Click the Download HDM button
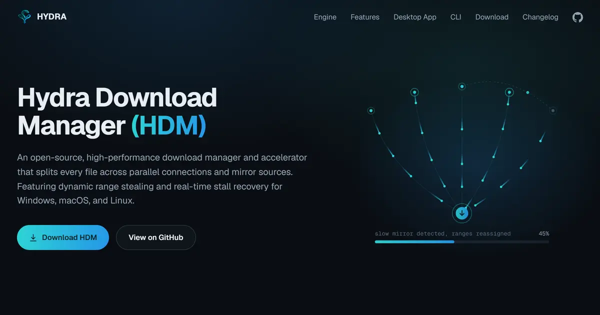 click(63, 237)
